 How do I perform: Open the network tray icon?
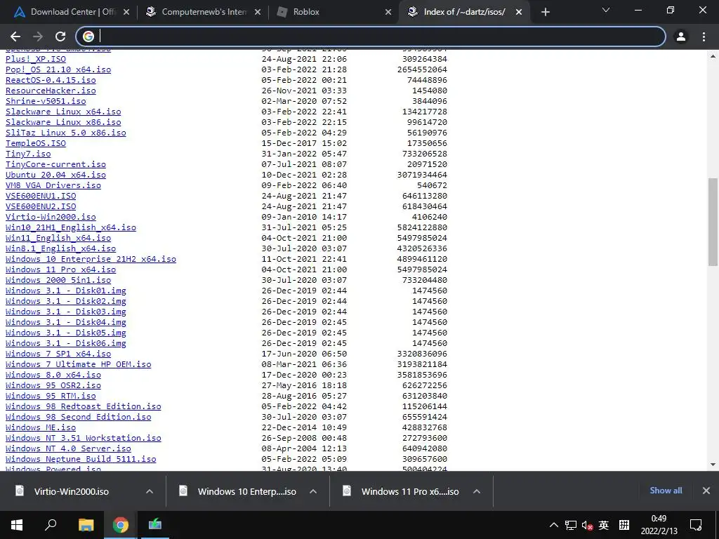571,525
